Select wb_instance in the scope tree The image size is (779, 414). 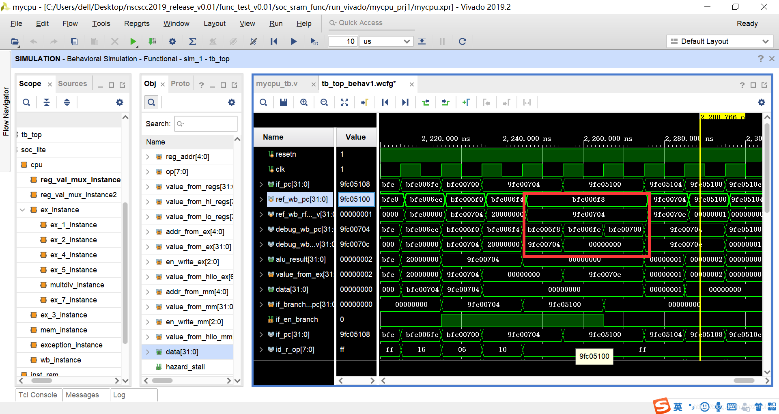pyautogui.click(x=60, y=360)
